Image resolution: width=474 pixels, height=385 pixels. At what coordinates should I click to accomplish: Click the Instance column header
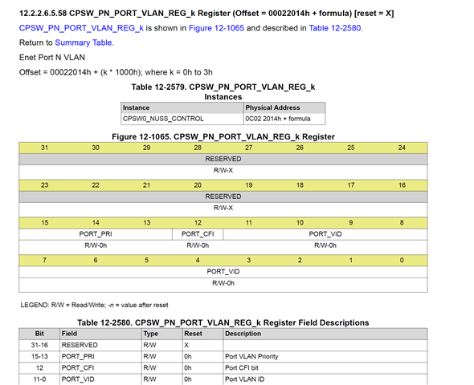coord(182,107)
